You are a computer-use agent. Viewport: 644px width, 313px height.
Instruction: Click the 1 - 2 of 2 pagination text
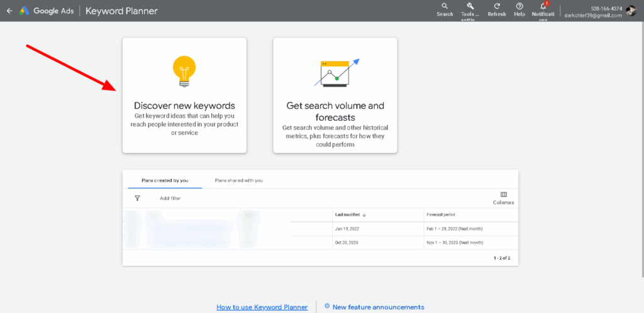tap(502, 258)
